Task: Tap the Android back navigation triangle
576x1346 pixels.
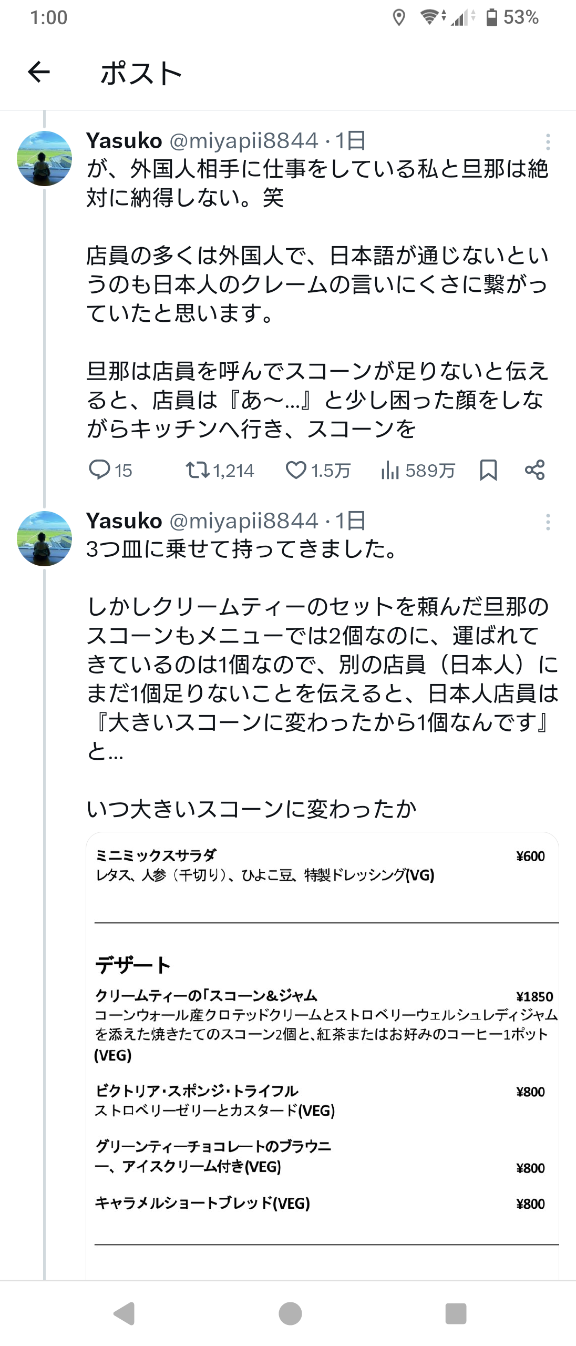Action: 124,1313
